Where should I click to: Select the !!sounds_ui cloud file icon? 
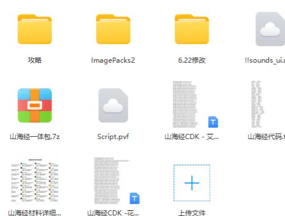tap(270, 29)
